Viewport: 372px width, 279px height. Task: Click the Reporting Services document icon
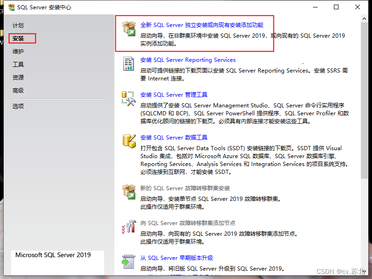128,64
